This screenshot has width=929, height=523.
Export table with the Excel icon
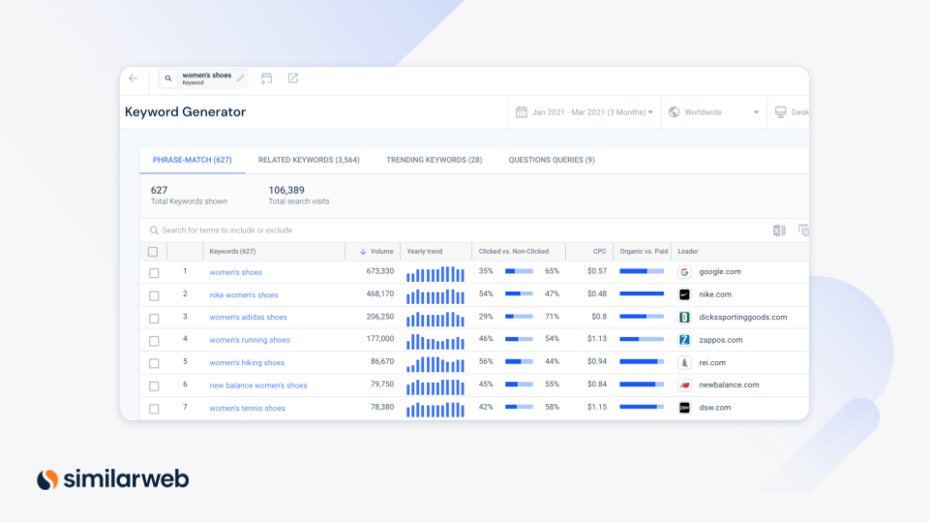[x=779, y=231]
